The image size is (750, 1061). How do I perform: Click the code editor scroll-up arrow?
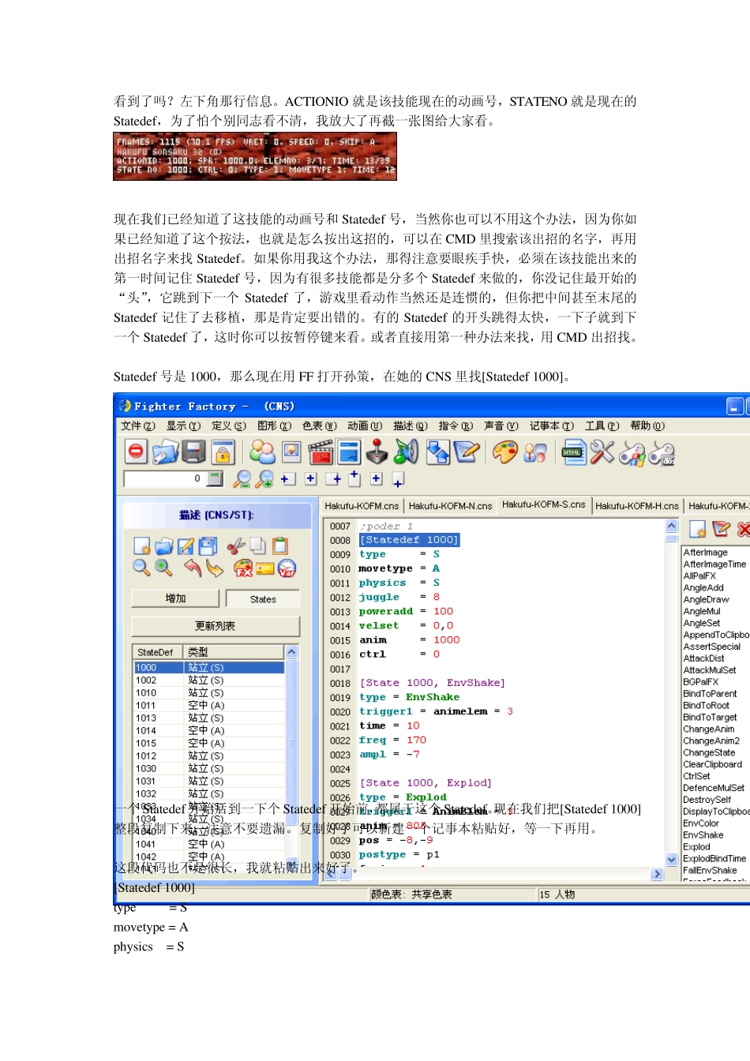pos(672,526)
